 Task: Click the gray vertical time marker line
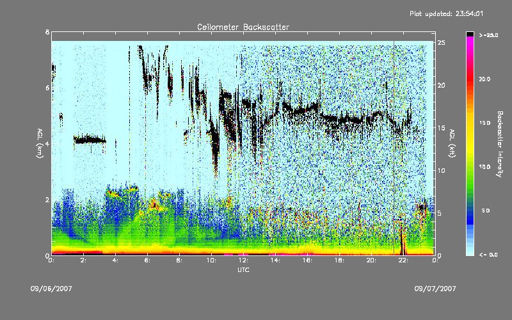click(x=394, y=148)
